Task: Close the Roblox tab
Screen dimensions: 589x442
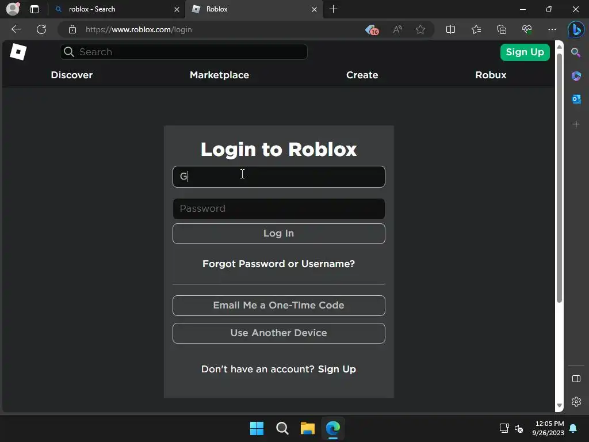Action: click(x=314, y=9)
